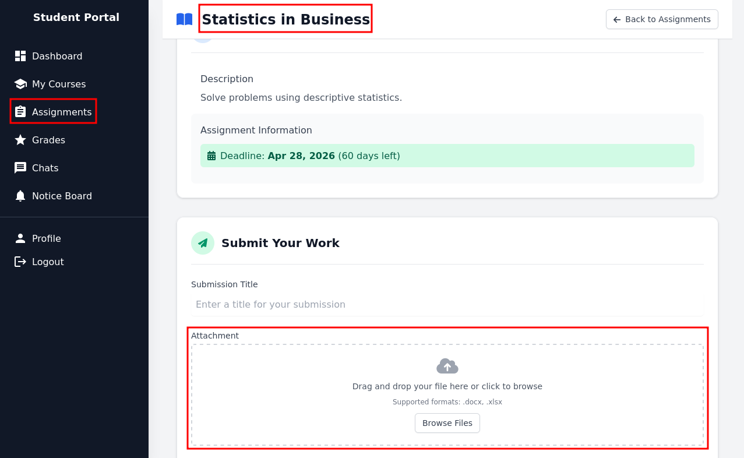Go to My Courses in sidebar
This screenshot has height=458, width=744.
59,84
